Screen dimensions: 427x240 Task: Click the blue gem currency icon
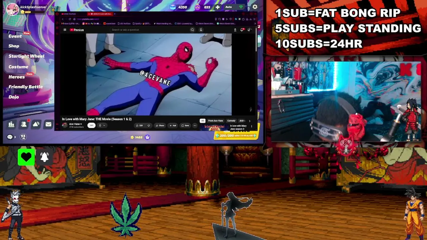pyautogui.click(x=173, y=7)
